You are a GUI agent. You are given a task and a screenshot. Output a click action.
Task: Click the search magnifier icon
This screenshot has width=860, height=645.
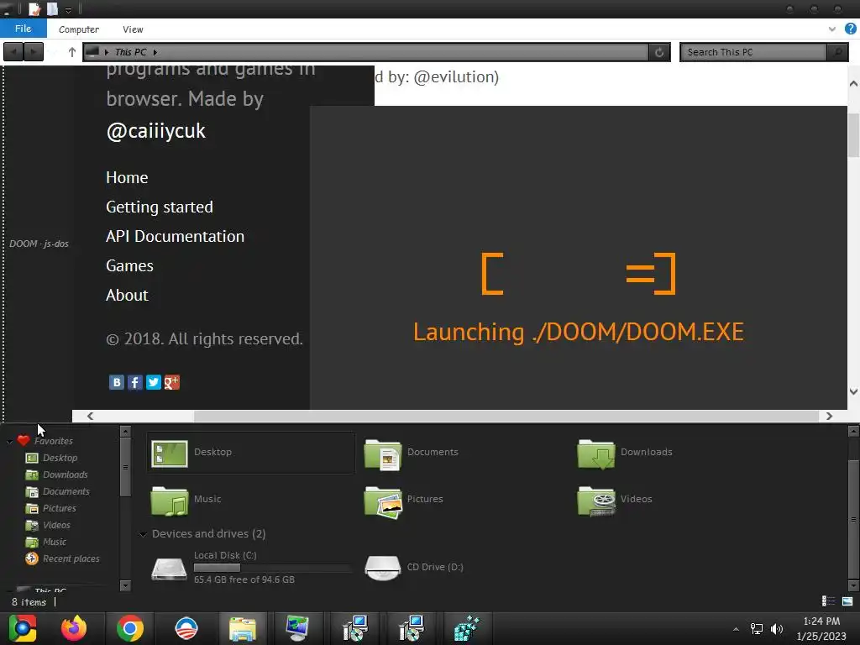tap(837, 52)
